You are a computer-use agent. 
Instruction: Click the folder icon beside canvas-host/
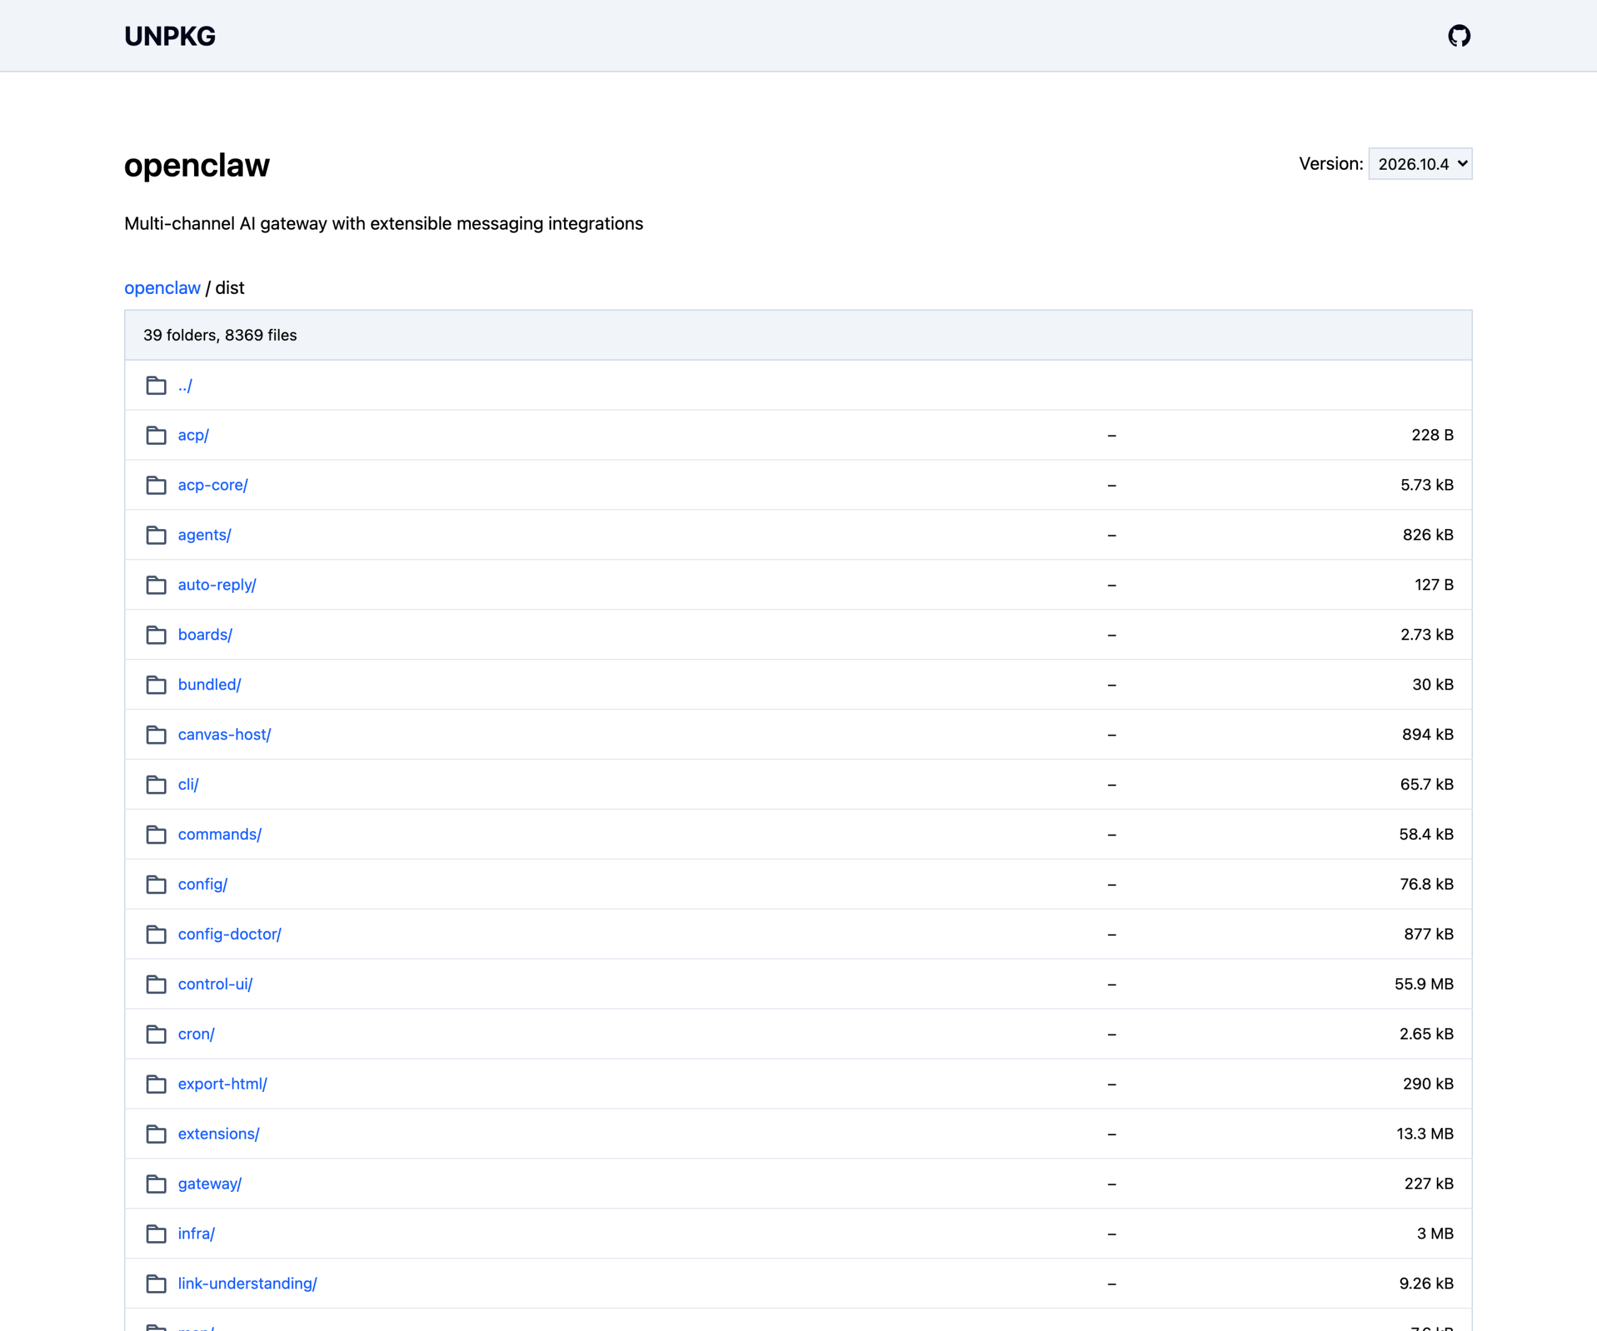156,734
